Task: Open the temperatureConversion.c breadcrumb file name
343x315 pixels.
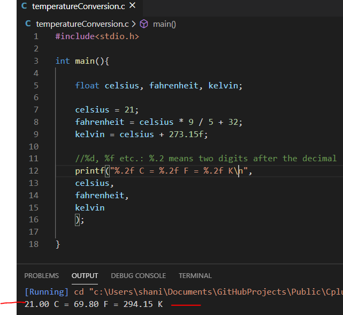Action: tap(82, 24)
